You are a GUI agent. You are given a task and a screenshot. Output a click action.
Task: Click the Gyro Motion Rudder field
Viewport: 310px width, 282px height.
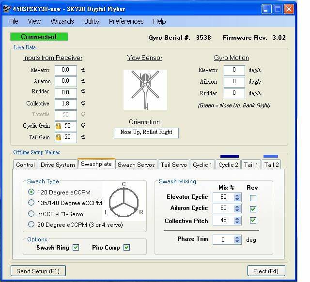point(234,93)
